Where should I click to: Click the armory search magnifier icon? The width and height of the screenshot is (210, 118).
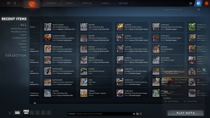(x=199, y=10)
